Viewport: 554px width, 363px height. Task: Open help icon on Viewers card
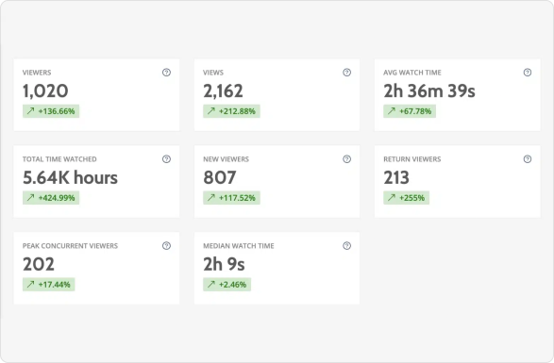tap(166, 73)
